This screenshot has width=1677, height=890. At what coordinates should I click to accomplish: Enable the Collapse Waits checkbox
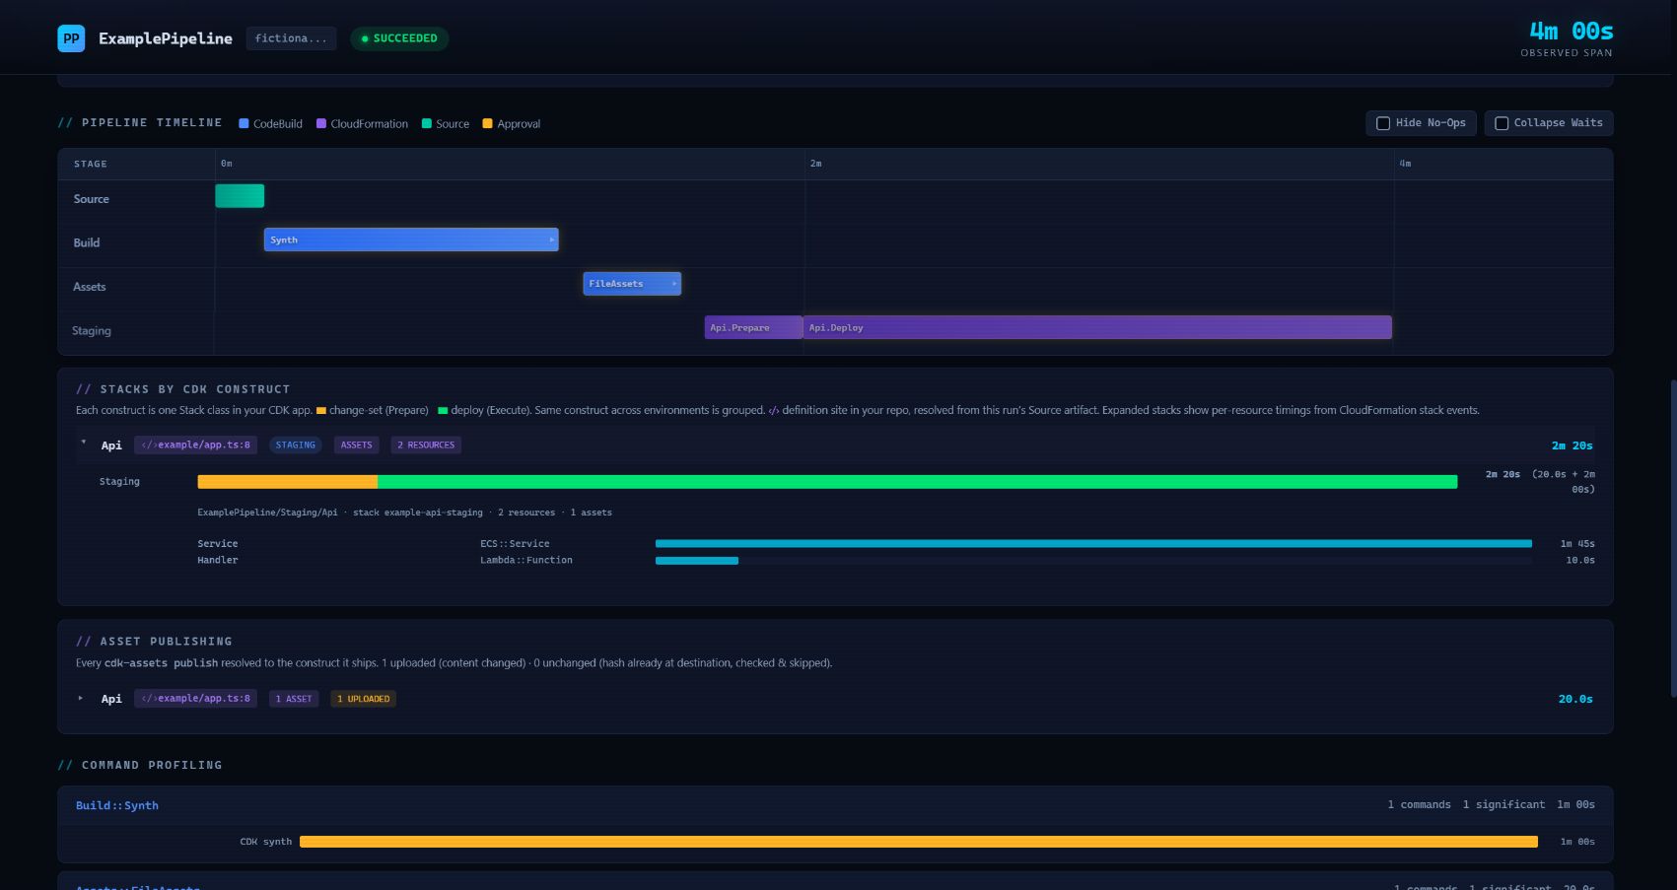tap(1502, 123)
